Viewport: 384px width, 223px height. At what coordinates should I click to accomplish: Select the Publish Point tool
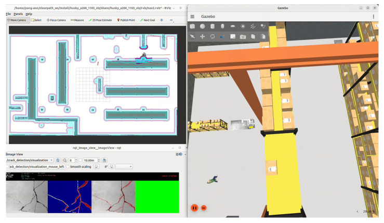[x=126, y=20]
